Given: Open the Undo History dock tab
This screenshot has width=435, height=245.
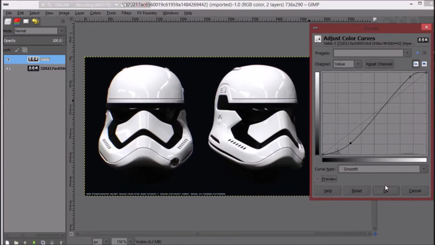Looking at the screenshot, I should click(35, 21).
